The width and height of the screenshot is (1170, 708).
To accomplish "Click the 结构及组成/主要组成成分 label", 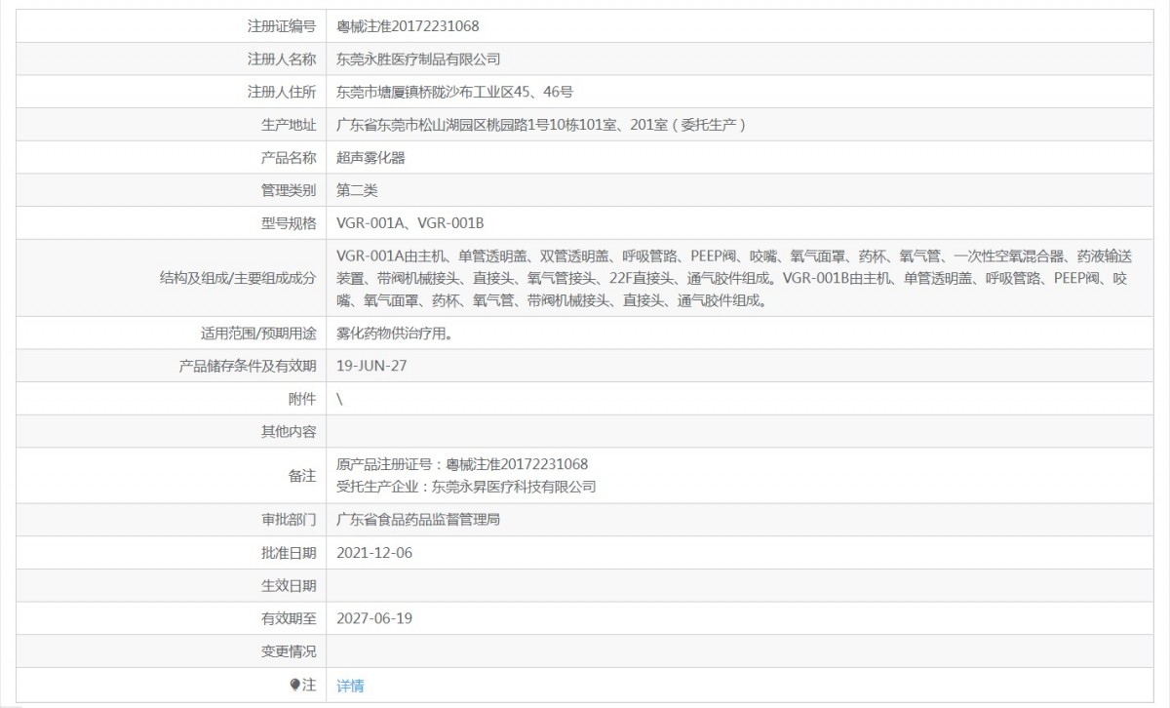I will [x=238, y=278].
